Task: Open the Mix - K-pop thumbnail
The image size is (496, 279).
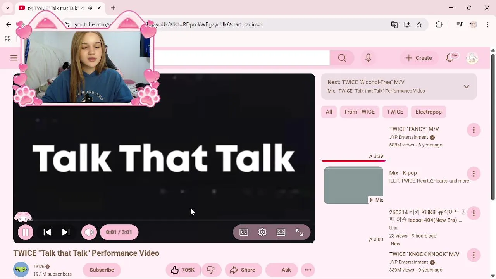Action: tap(353, 185)
